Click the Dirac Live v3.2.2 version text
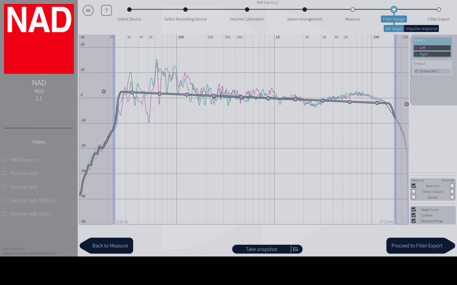Image resolution: width=457 pixels, height=285 pixels. [x=14, y=249]
